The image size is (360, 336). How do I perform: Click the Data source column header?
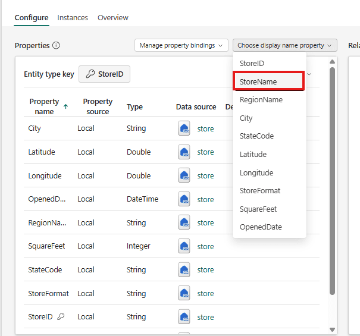click(196, 106)
